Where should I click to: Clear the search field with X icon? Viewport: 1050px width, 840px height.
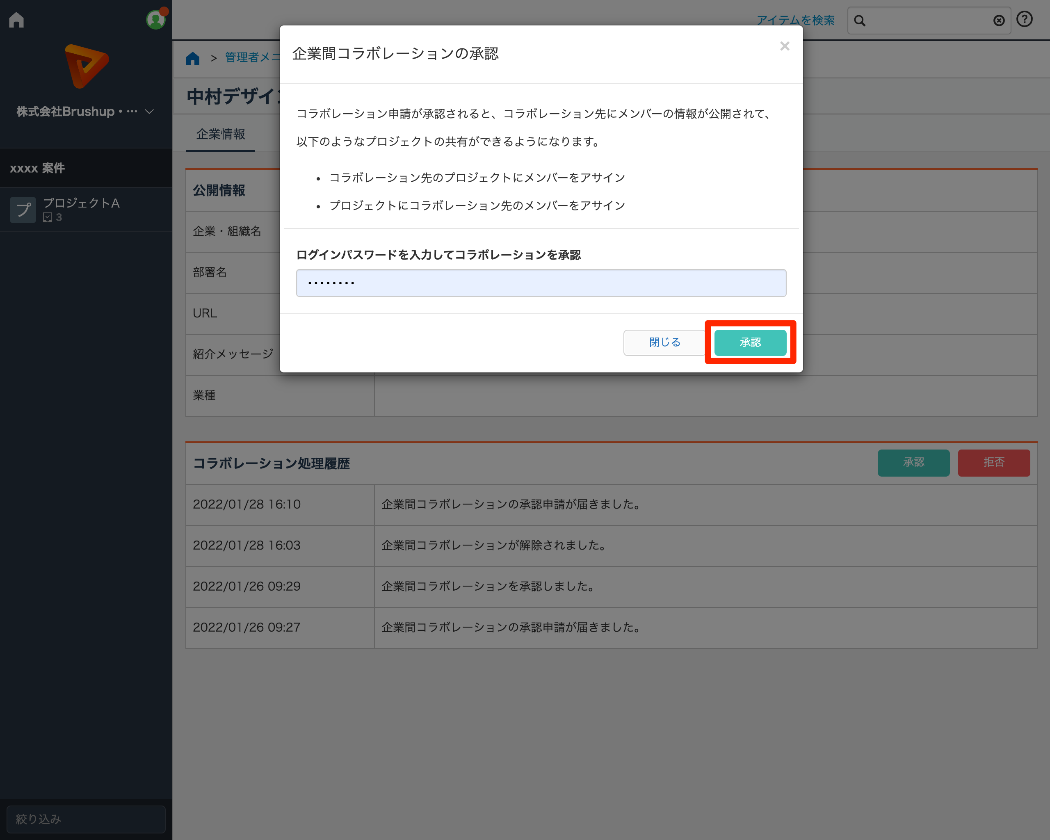click(x=998, y=21)
